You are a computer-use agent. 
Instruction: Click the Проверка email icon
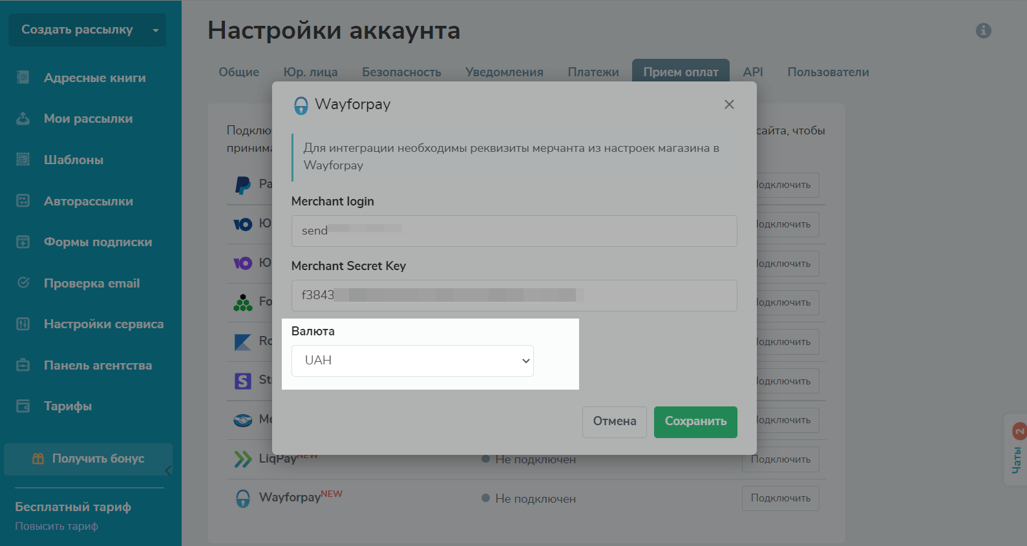click(x=23, y=283)
